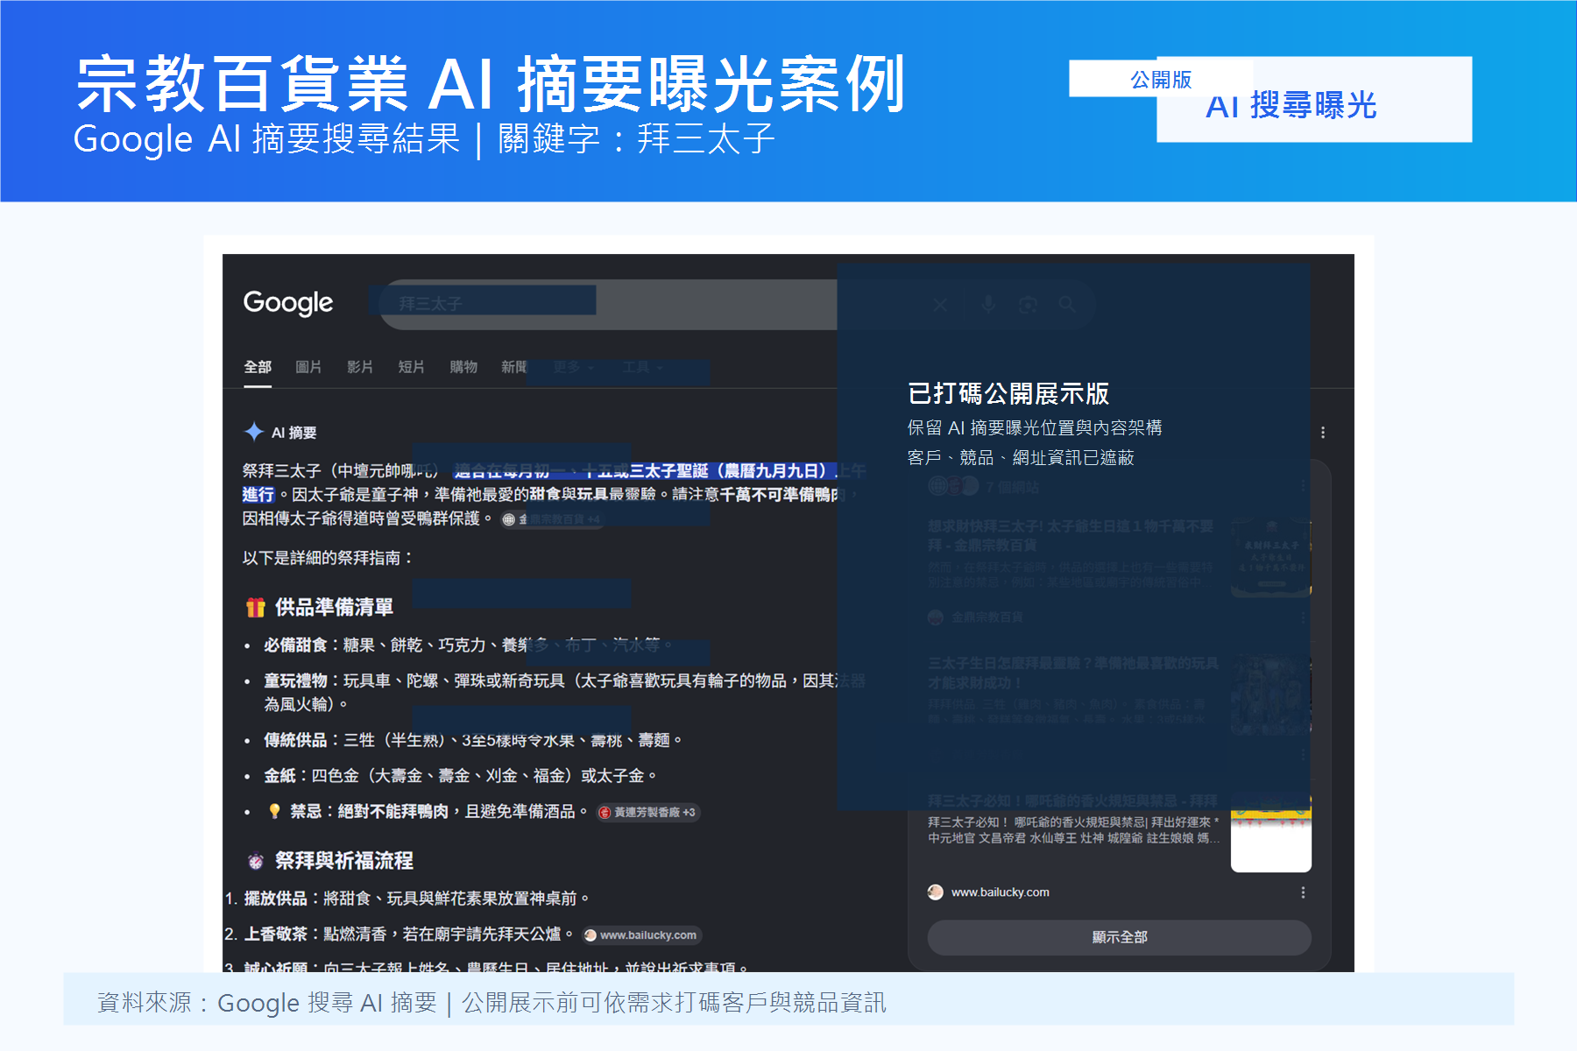Open the three-dot menu beside www.bailucky.com
The height and width of the screenshot is (1051, 1577).
[1303, 892]
